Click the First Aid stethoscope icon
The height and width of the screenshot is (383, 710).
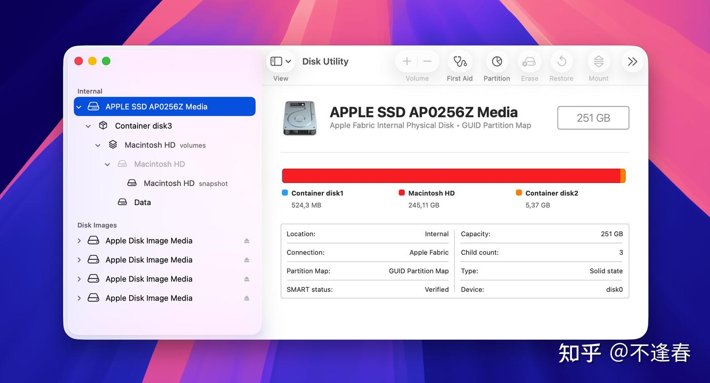[460, 62]
